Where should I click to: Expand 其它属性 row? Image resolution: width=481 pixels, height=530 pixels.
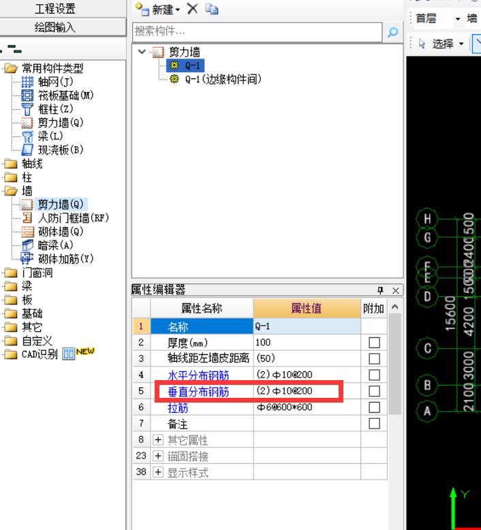[158, 440]
